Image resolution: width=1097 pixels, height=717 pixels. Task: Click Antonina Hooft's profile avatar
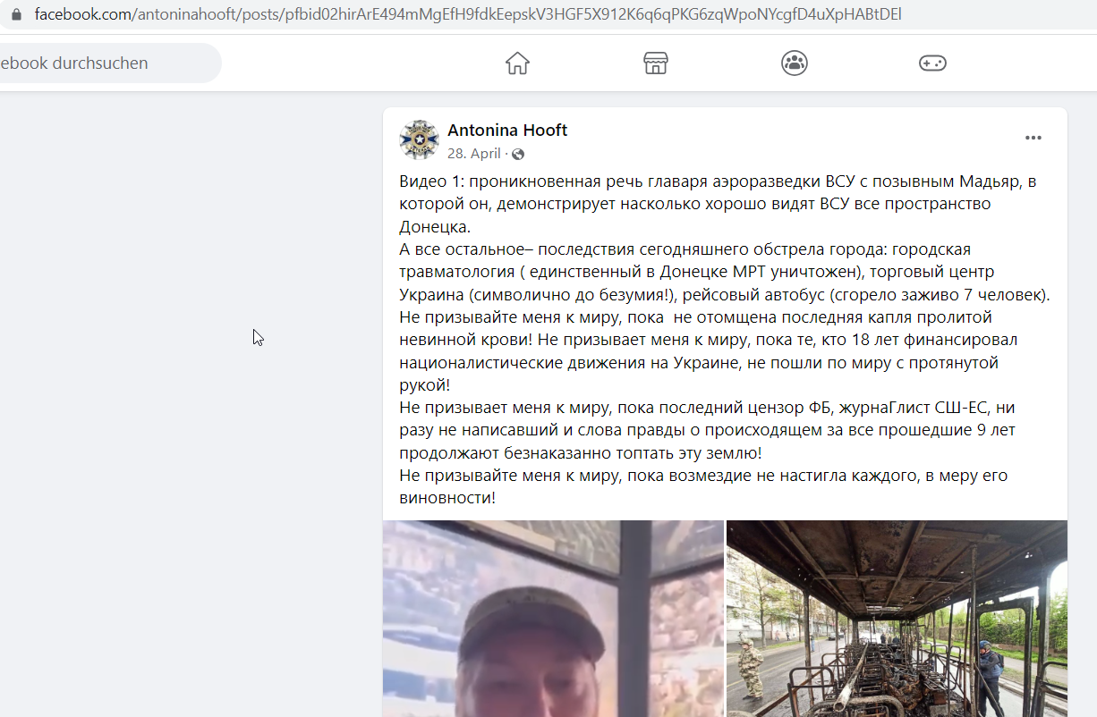419,139
